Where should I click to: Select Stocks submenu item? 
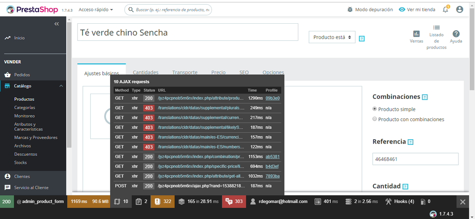(x=20, y=162)
